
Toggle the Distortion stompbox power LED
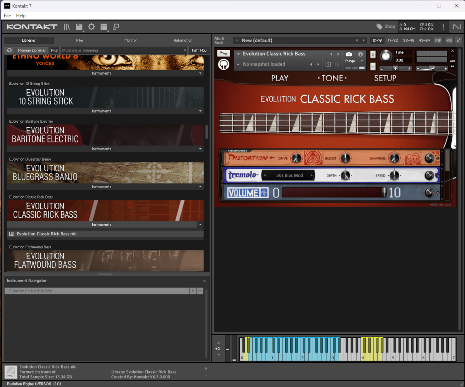437,158
